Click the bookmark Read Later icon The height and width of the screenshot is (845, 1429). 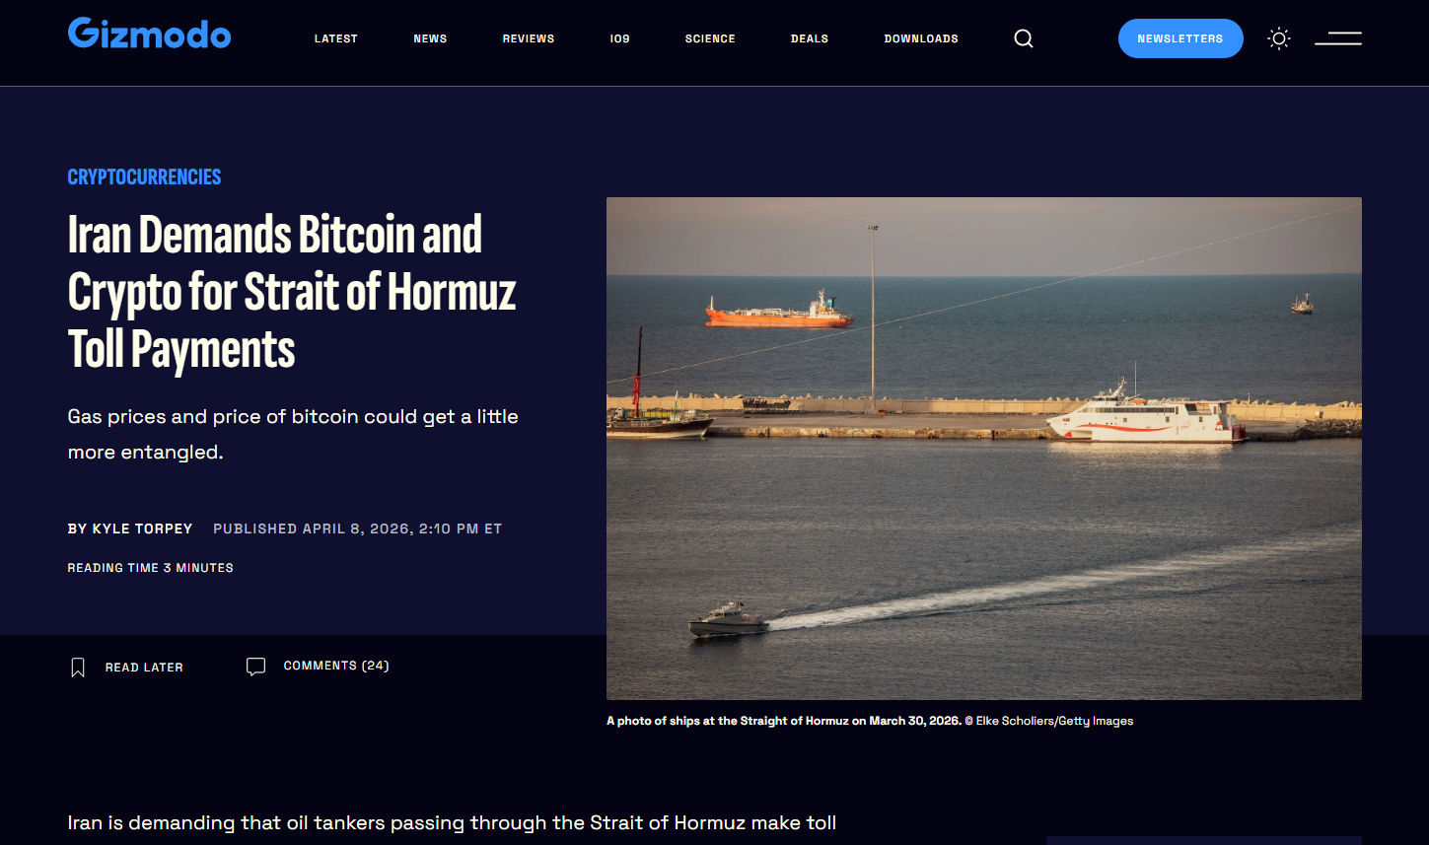(x=78, y=668)
